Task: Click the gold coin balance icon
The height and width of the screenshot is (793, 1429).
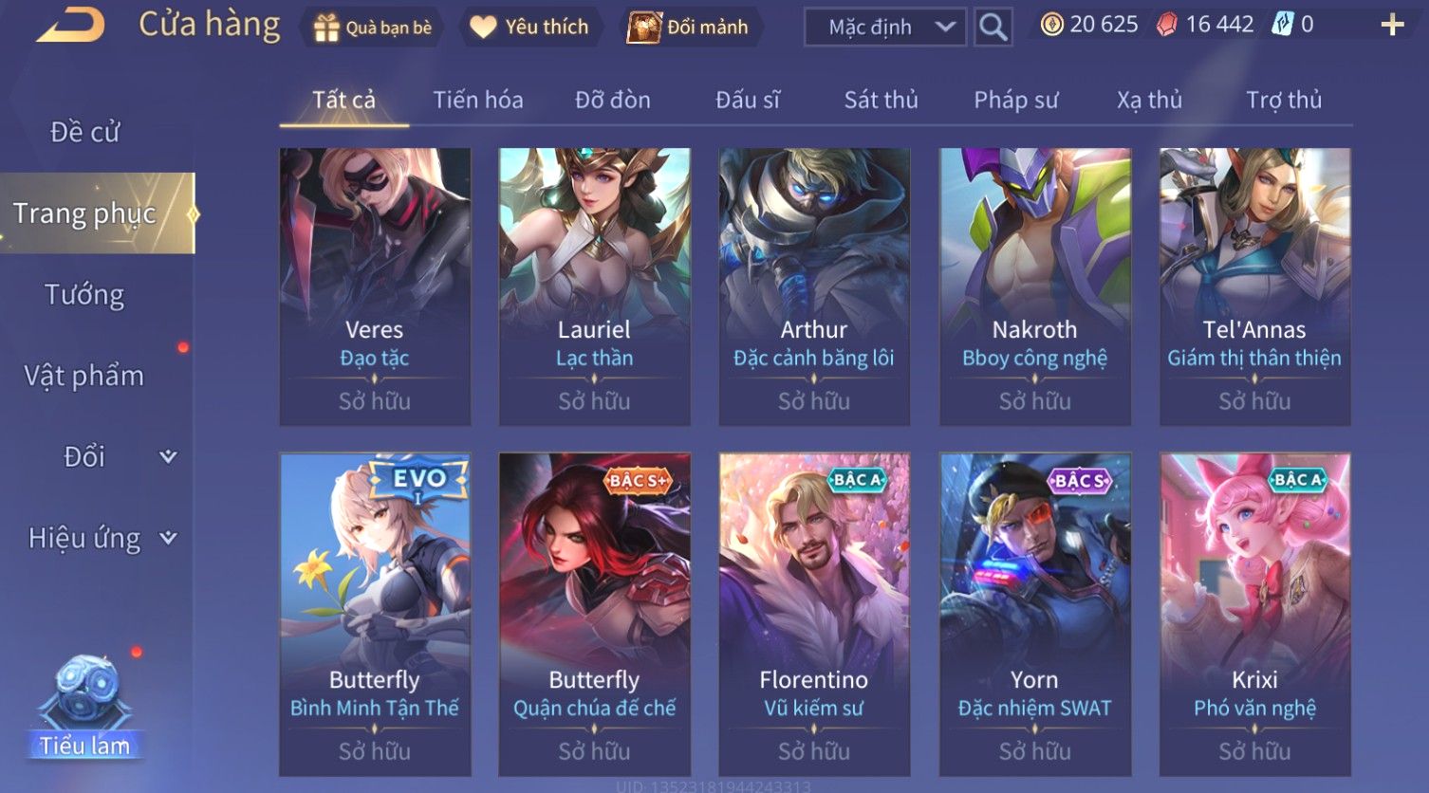Action: tap(1052, 25)
